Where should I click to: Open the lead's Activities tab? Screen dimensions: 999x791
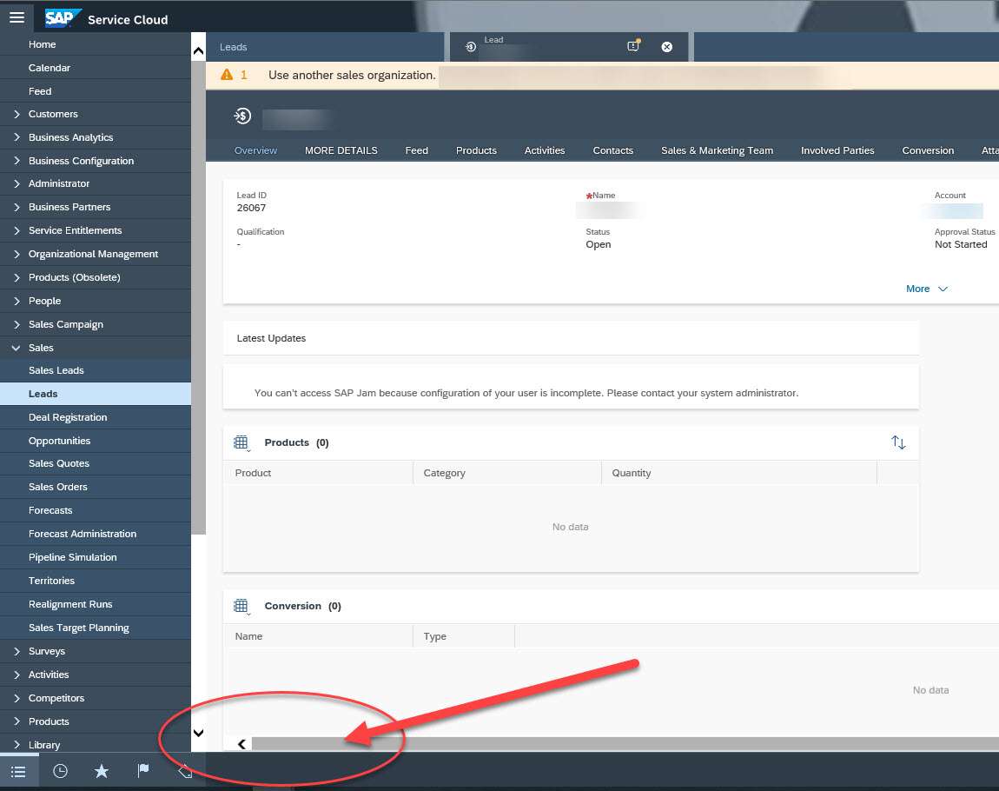tap(544, 150)
